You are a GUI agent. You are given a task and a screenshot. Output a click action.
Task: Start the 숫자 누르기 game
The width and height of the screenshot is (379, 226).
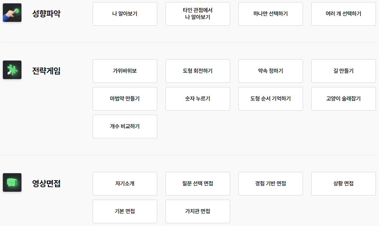(197, 99)
